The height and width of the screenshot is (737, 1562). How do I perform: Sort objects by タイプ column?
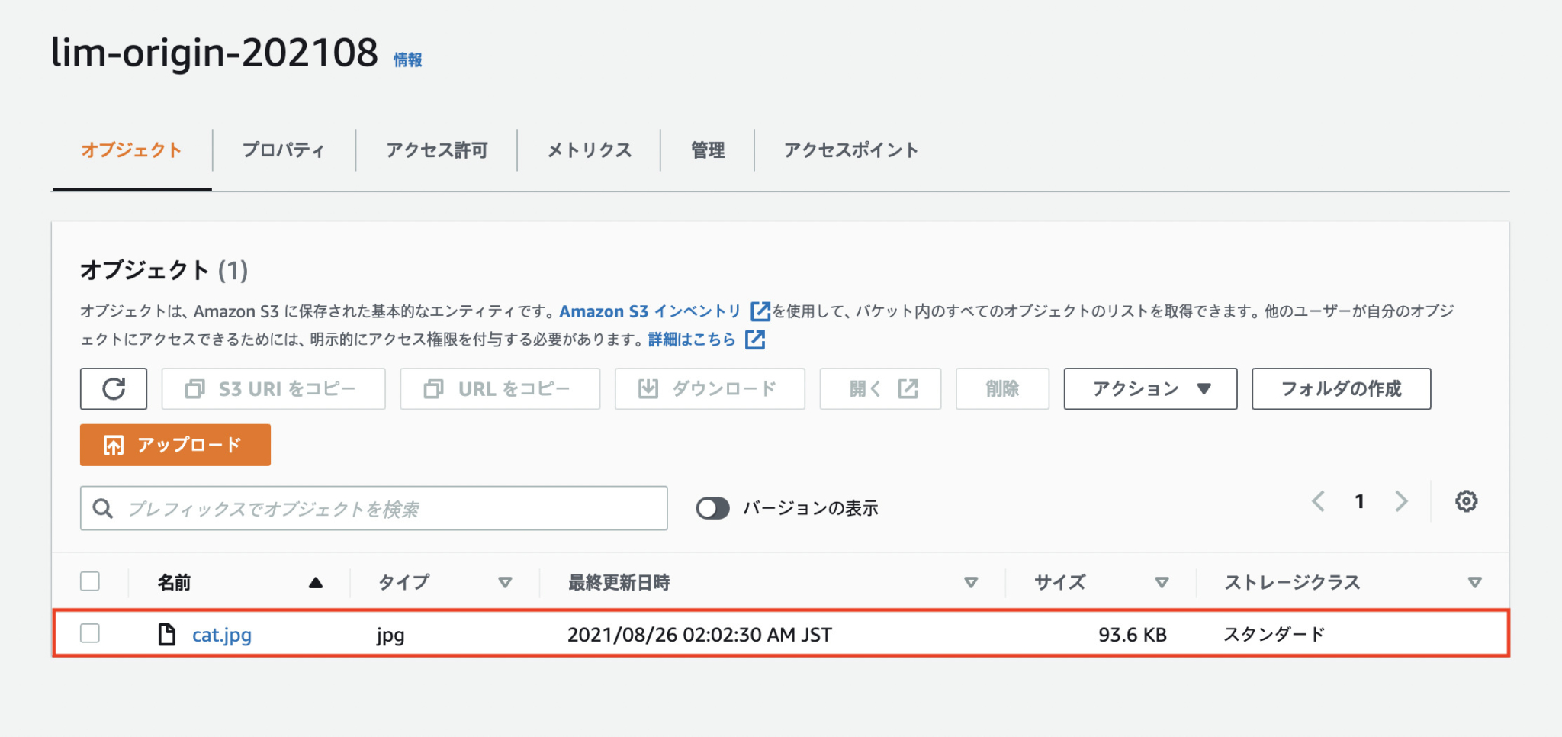point(403,582)
